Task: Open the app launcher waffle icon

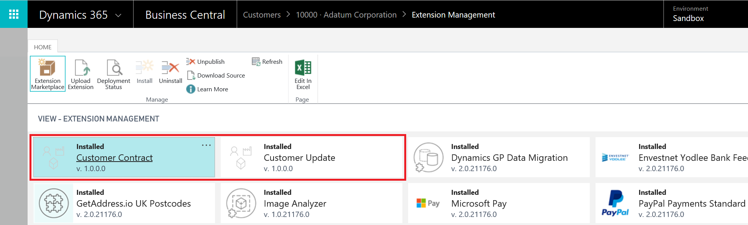Action: tap(14, 14)
